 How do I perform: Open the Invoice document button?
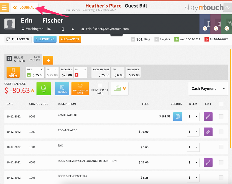[x=62, y=89]
